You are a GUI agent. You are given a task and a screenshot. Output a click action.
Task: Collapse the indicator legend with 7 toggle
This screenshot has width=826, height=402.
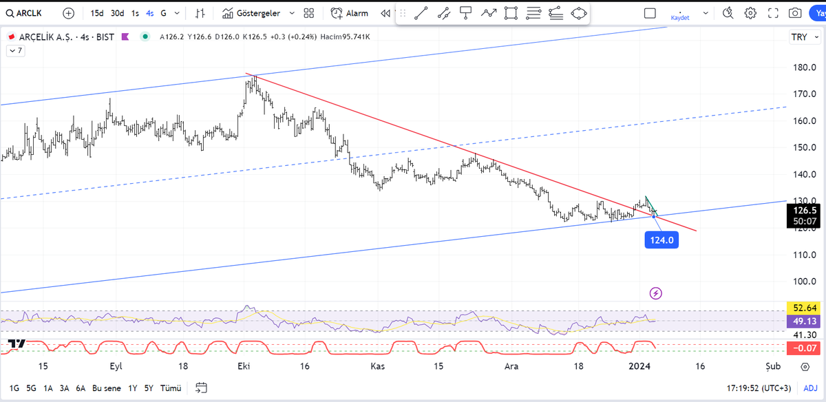[x=15, y=51]
